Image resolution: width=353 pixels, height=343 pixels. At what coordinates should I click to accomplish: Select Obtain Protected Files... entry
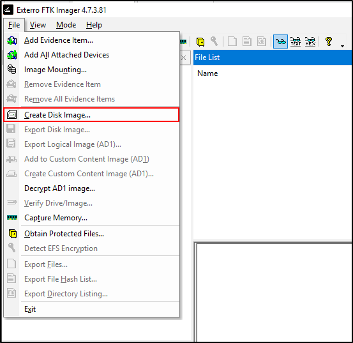(92, 234)
